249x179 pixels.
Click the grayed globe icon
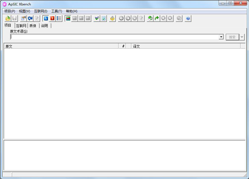click(179, 18)
